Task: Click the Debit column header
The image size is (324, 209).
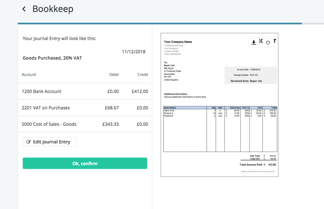Action: [114, 75]
